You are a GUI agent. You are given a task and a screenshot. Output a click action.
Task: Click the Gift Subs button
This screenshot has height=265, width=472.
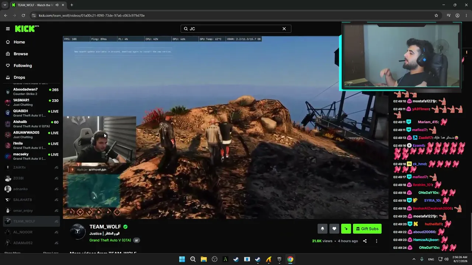coord(367,229)
